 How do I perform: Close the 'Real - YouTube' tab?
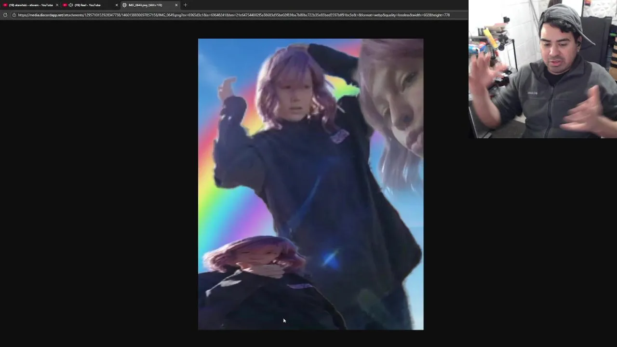point(117,5)
